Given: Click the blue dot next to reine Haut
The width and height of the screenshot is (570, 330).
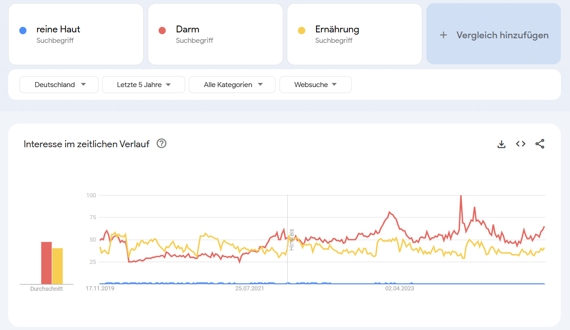Looking at the screenshot, I should coord(23,31).
